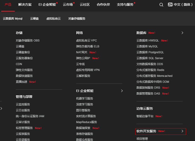Open the CDN service link
This screenshot has width=195, height=141.
pyautogui.click(x=19, y=64)
